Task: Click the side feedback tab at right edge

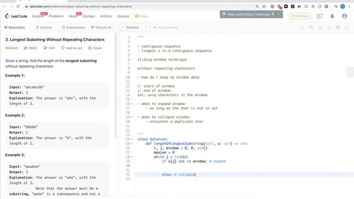Action: point(350,72)
